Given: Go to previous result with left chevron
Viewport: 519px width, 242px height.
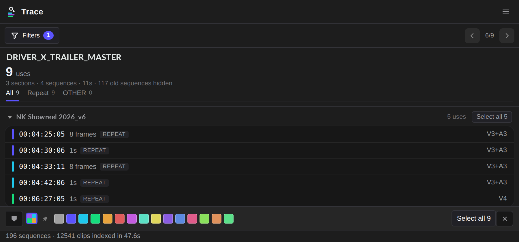Looking at the screenshot, I should 472,36.
